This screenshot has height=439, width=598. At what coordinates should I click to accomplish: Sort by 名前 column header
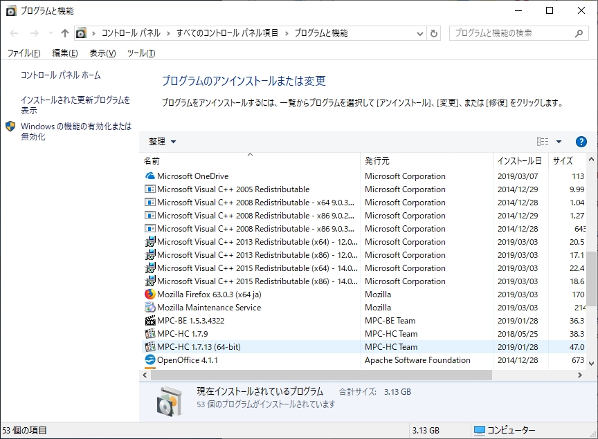point(250,161)
